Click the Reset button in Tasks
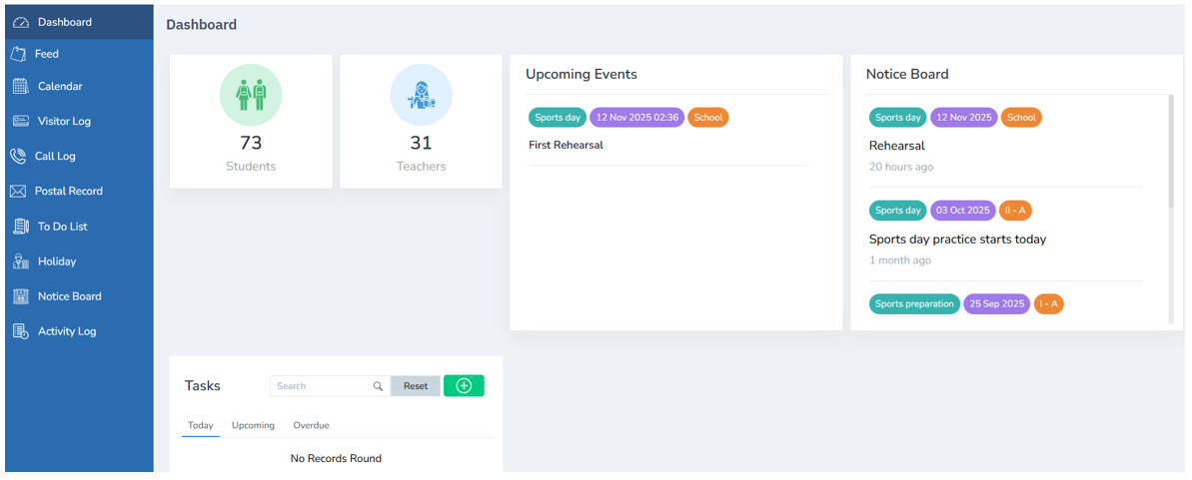Viewport: 1192px width, 480px height. point(416,386)
